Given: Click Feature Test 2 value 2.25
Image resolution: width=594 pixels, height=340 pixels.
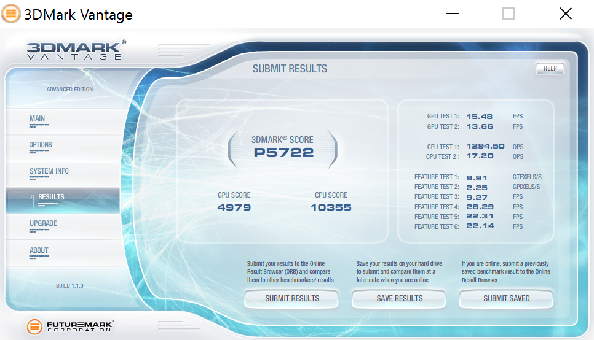Looking at the screenshot, I should point(477,188).
